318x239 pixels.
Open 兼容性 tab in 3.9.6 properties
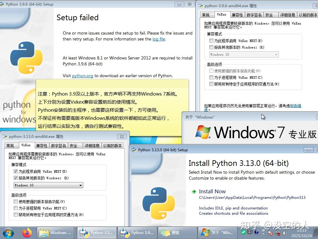(238, 15)
